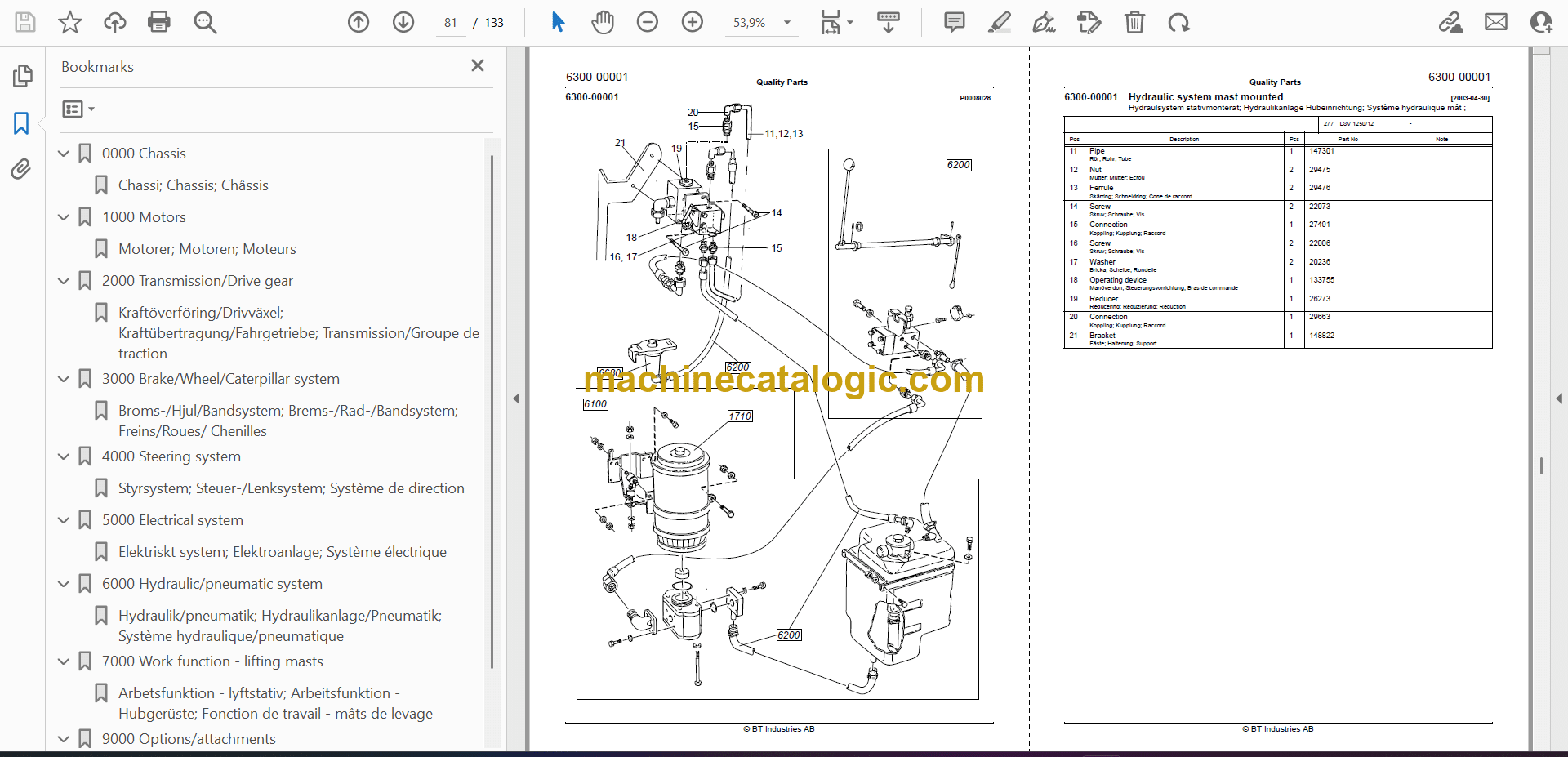Screen dimensions: 1568x757
Task: Send the file by email
Action: [x=1496, y=22]
